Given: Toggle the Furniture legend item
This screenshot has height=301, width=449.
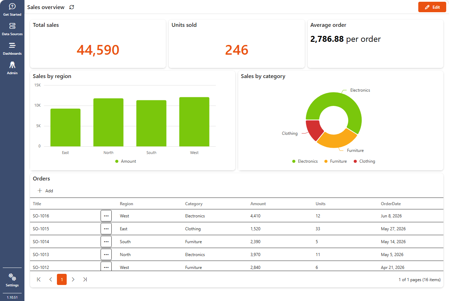Looking at the screenshot, I should coord(336,161).
